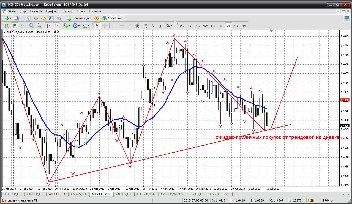
Task: Expand the Periods dropdown arrow
Action: [x=79, y=26]
